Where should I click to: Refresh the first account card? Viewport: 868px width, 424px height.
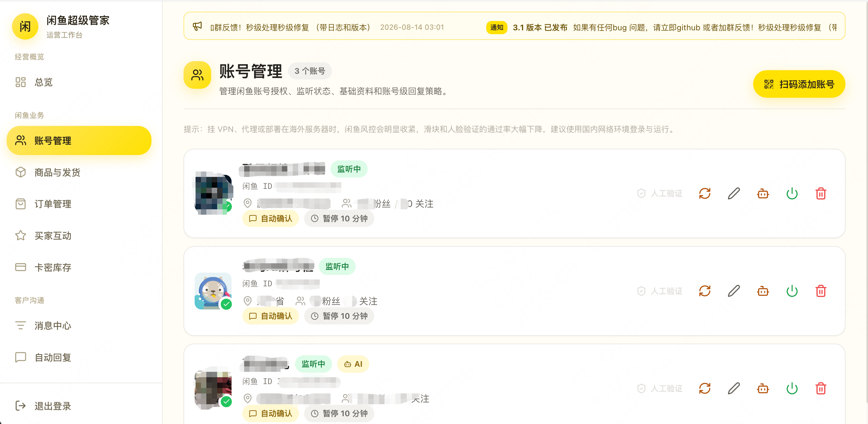705,194
